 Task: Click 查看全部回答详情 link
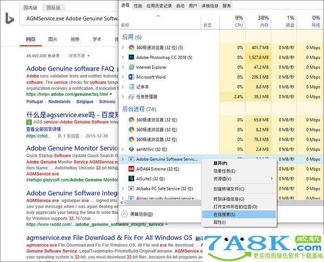pyautogui.click(x=44, y=129)
